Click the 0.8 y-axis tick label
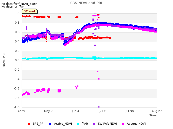The height and width of the screenshot is (129, 173). 17,23
